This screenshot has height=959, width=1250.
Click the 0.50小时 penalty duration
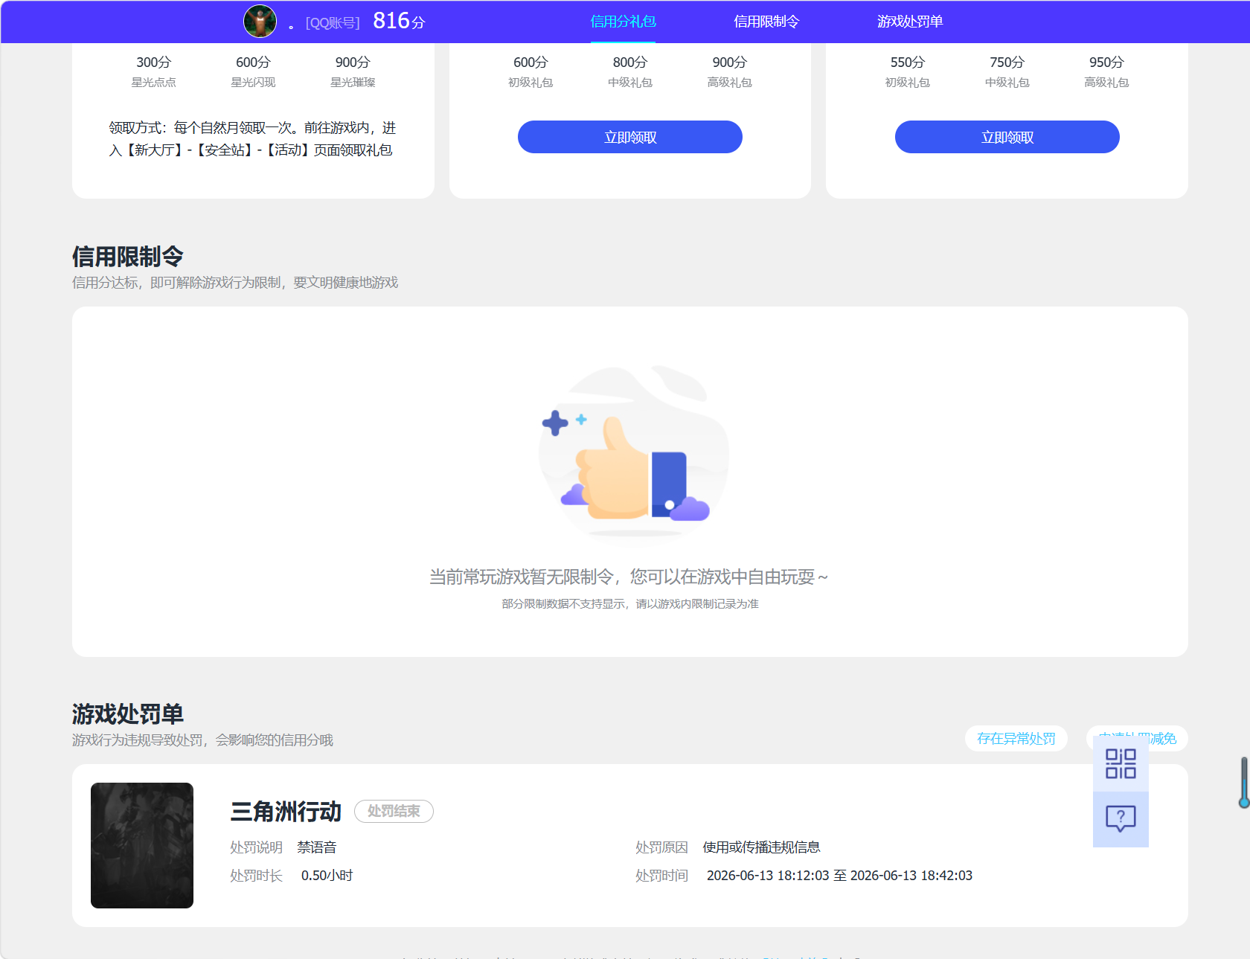327,876
